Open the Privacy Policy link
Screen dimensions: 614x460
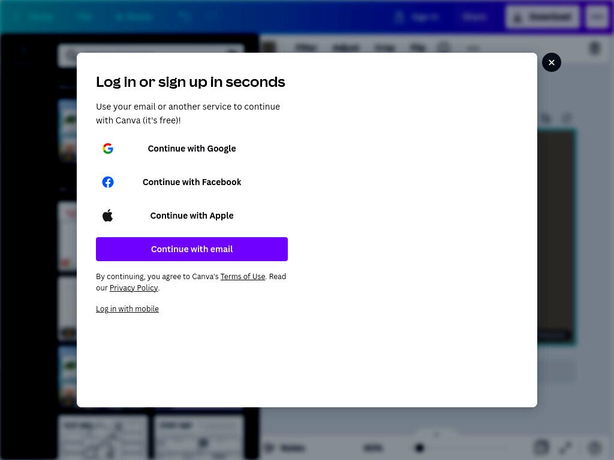134,288
